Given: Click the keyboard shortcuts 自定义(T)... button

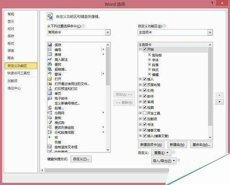Looking at the screenshot, I should (x=81, y=159).
